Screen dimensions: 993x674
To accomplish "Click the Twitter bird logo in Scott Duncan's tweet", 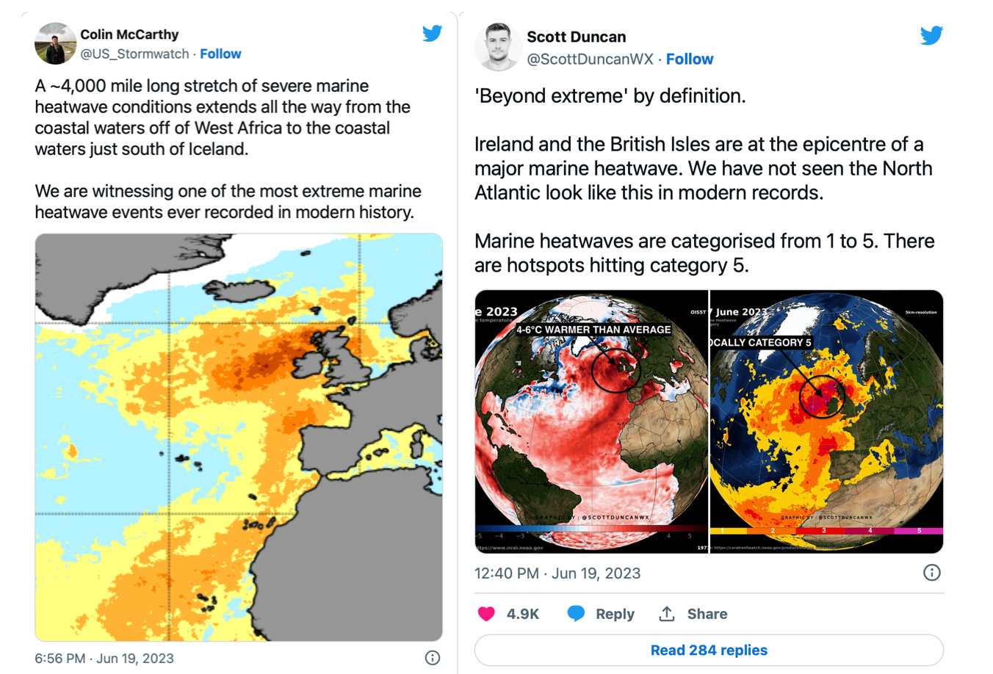I will tap(931, 35).
